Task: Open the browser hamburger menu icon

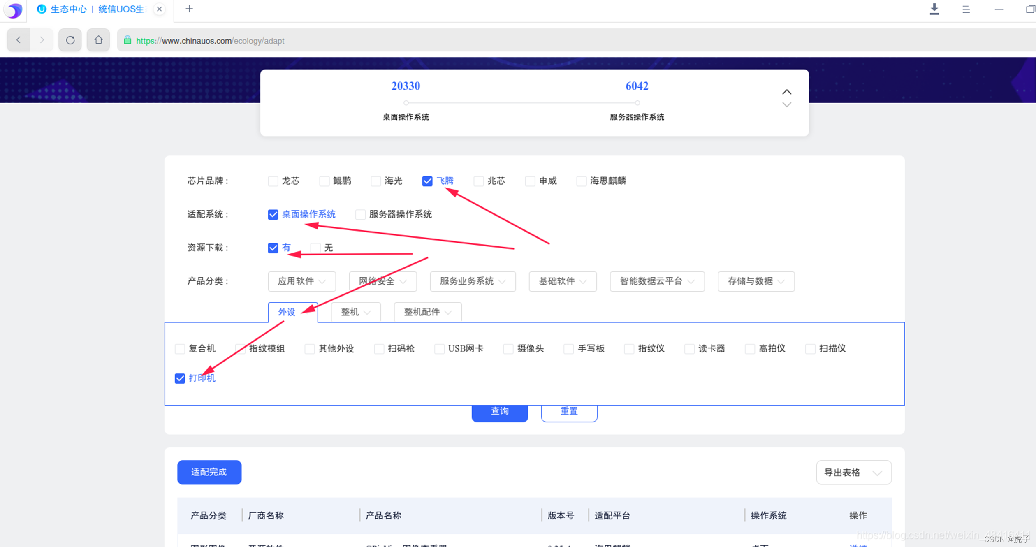Action: 966,9
